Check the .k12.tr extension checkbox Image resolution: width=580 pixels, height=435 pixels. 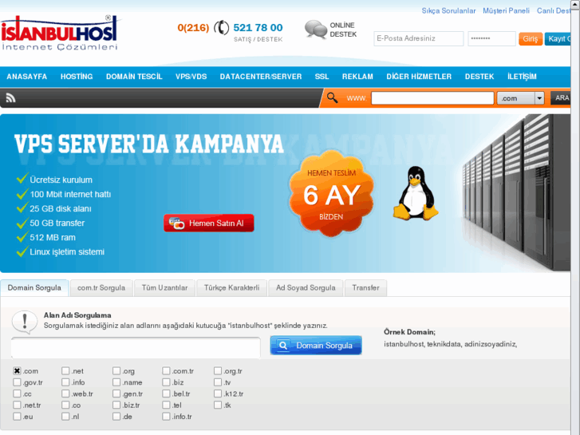pyautogui.click(x=218, y=393)
